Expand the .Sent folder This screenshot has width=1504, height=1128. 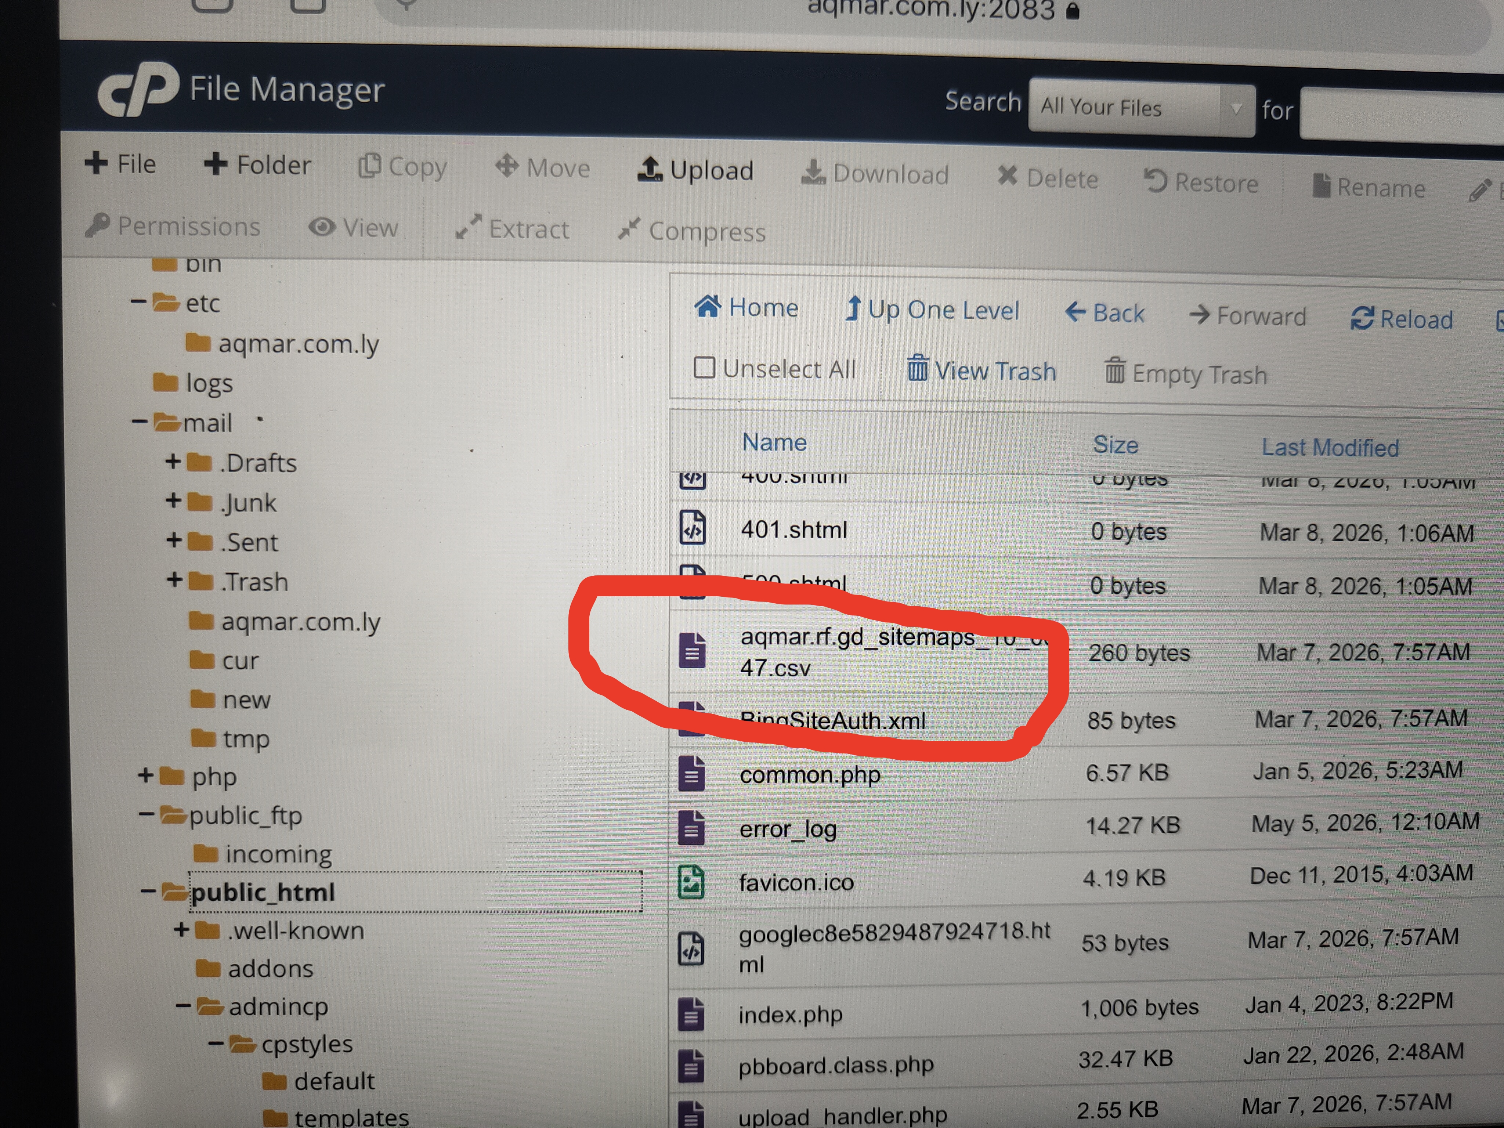(x=174, y=540)
